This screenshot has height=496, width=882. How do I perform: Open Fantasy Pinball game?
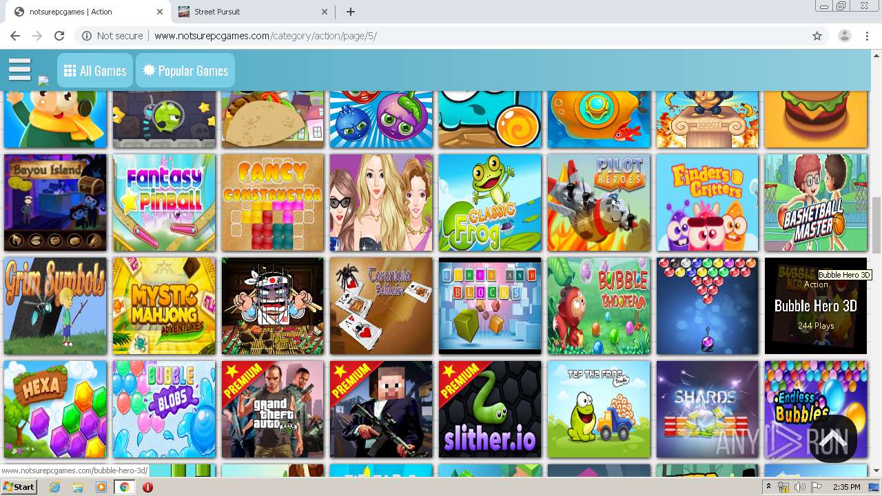(164, 203)
